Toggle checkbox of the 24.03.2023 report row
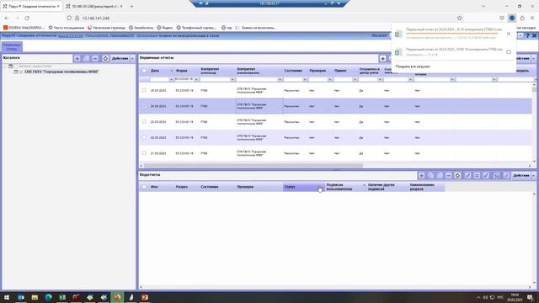The height and width of the screenshot is (303, 539). click(x=144, y=106)
